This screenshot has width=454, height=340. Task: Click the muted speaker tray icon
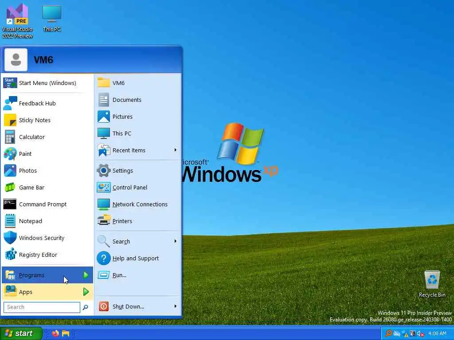point(421,334)
